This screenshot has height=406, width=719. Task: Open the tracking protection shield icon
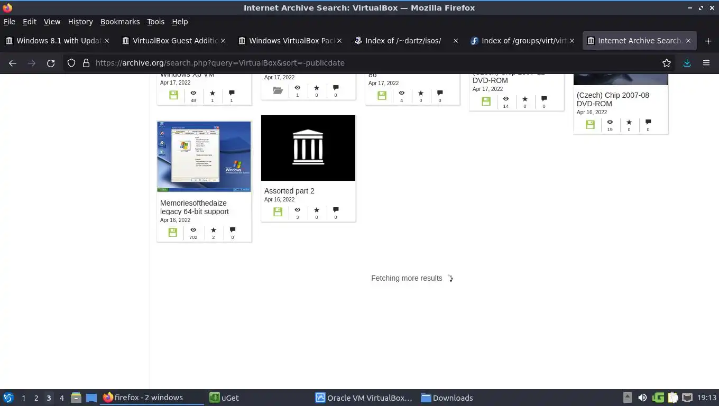pos(71,63)
